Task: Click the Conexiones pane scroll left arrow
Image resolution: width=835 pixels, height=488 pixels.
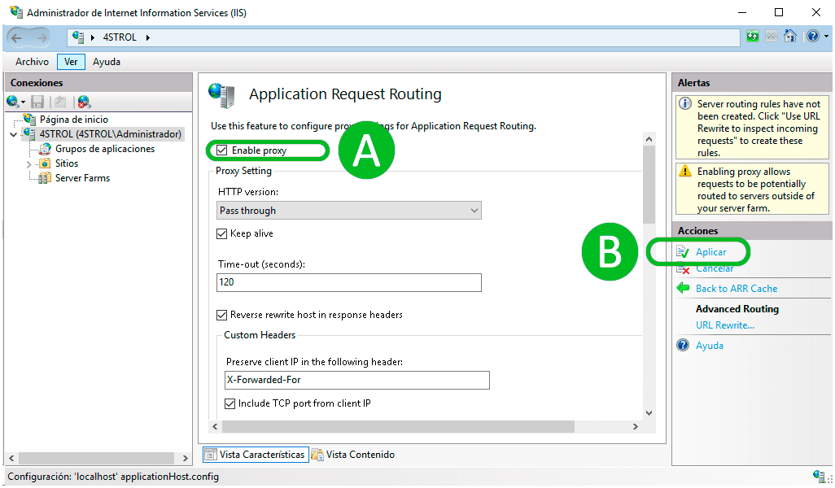Action: tap(11, 458)
